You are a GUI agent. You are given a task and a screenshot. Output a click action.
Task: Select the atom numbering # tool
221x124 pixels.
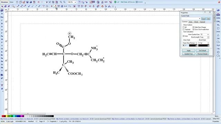(2, 89)
